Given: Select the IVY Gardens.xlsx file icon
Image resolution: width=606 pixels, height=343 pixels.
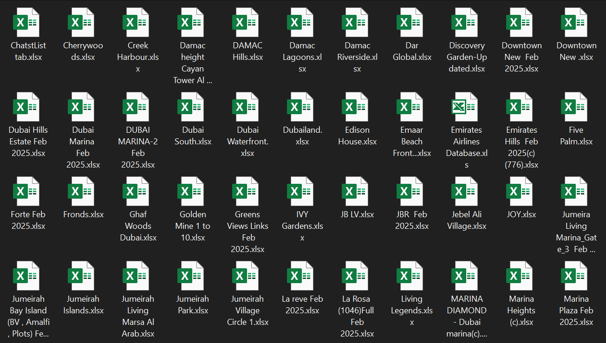Looking at the screenshot, I should 302,191.
